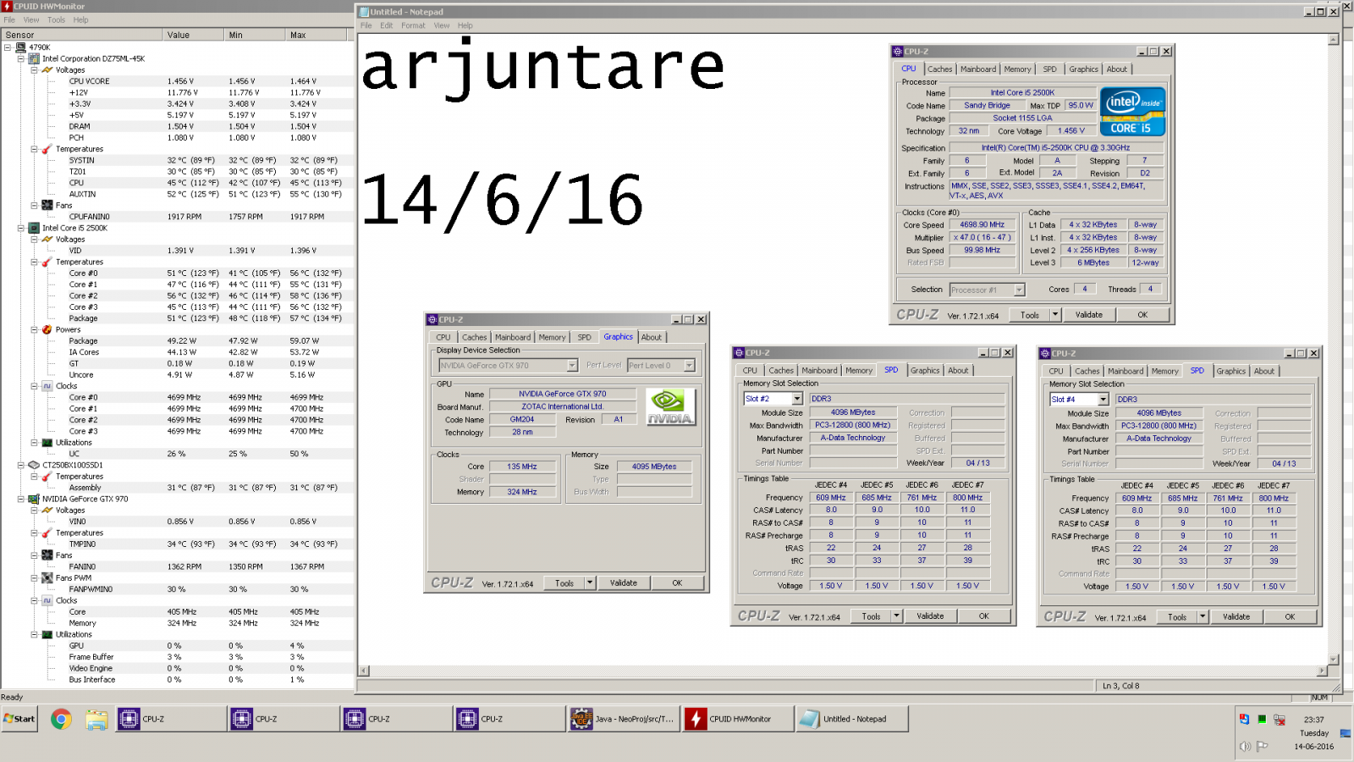Switch to Mainboard tab in CPU-Z Graphics window
Screen dimensions: 1354x762
click(513, 337)
